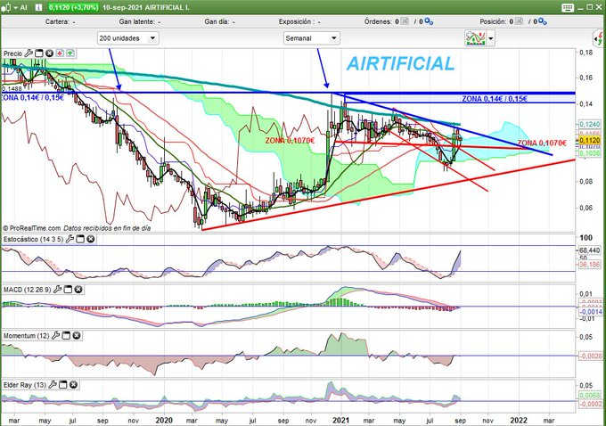Click the Cartera field in status bar
This screenshot has width=606, height=426.
pyautogui.click(x=61, y=21)
